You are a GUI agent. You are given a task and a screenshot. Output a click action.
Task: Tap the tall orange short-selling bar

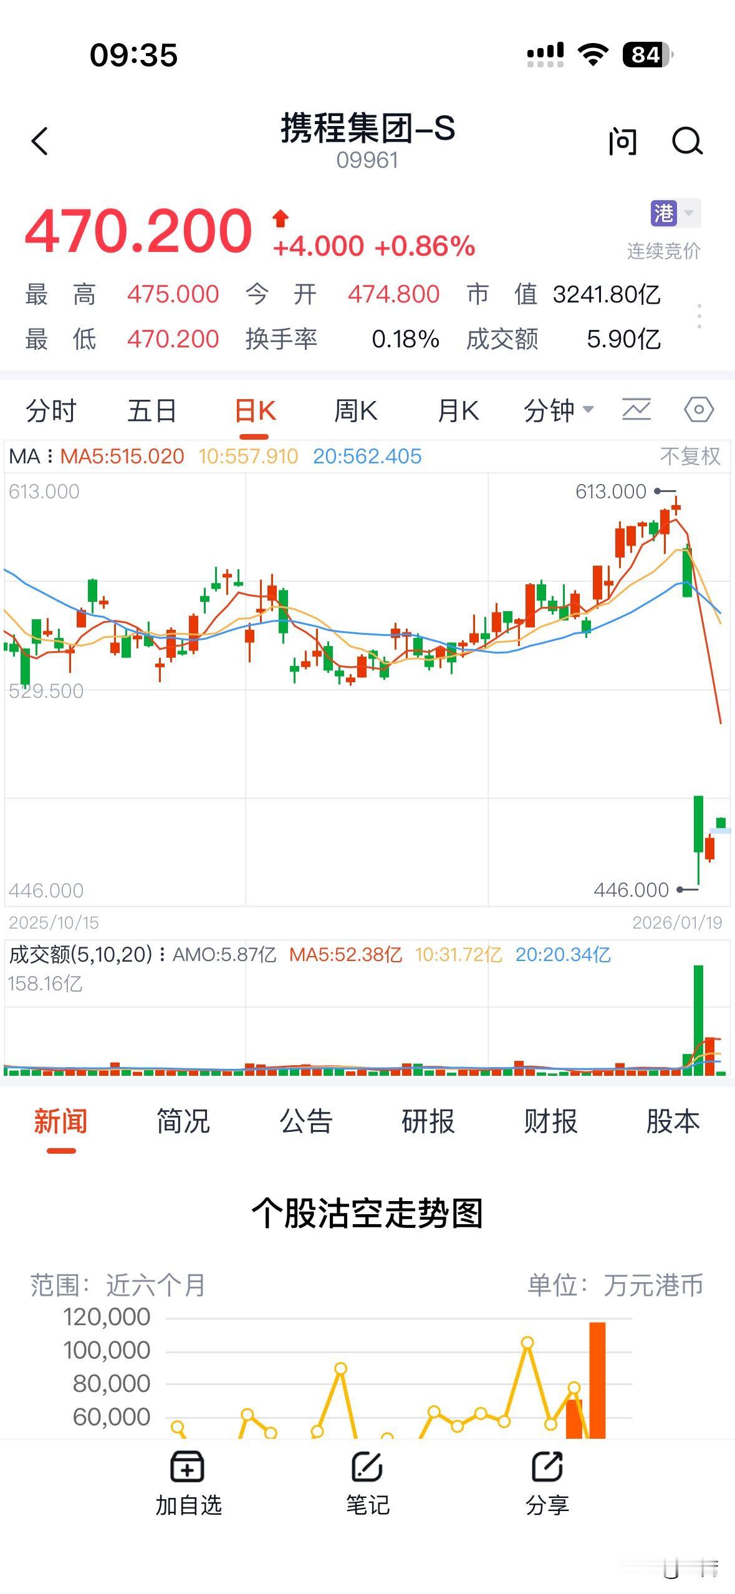tap(597, 1380)
